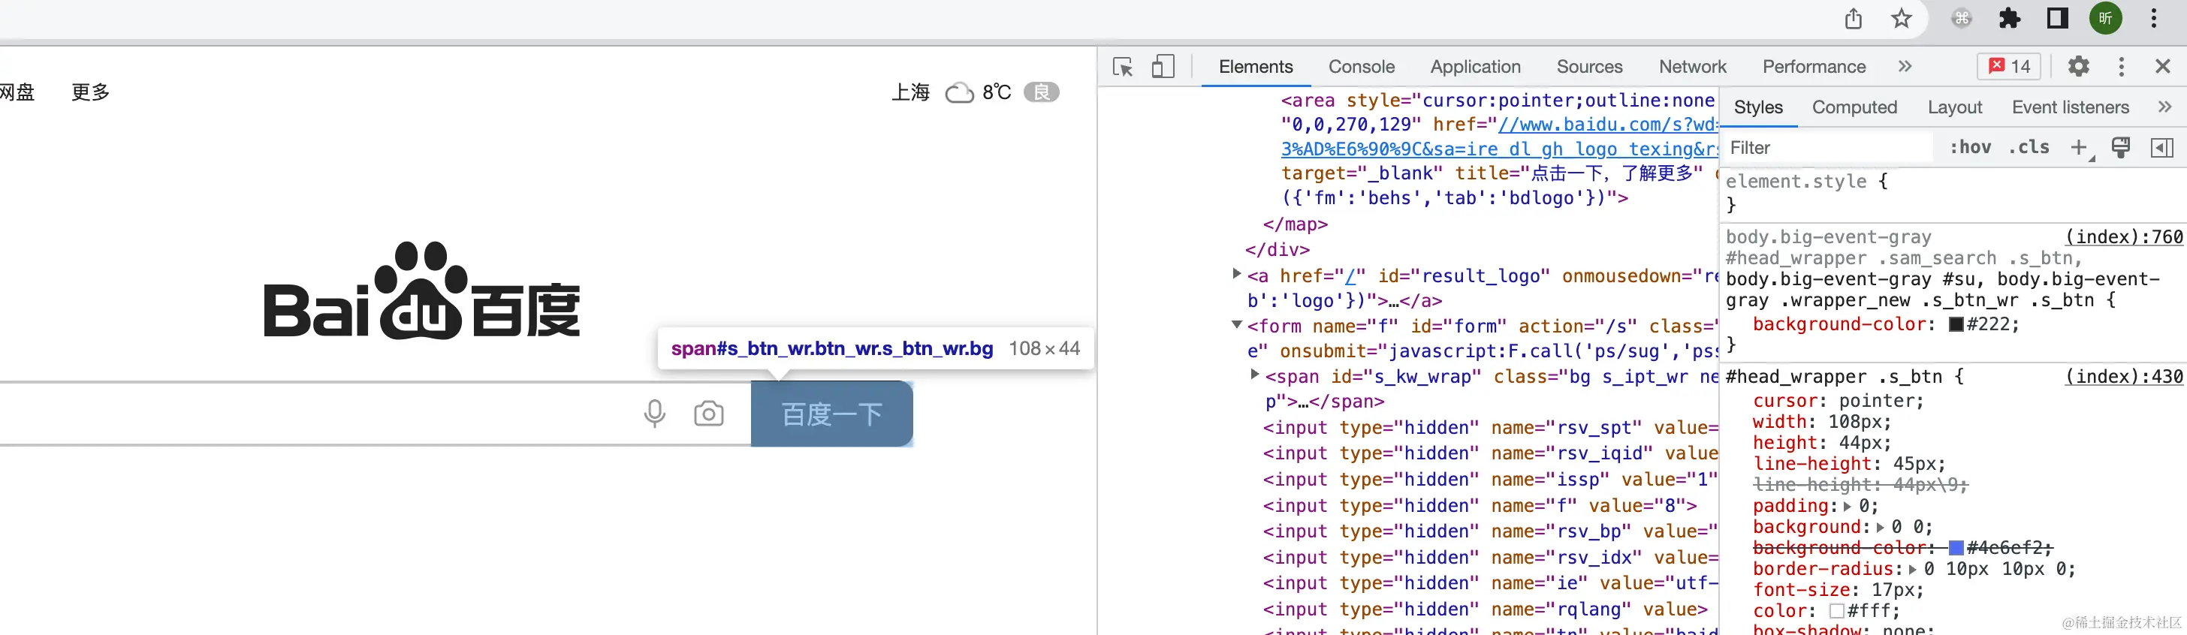Select the Layout sub-tab
Image resolution: width=2187 pixels, height=635 pixels.
pos(1954,107)
